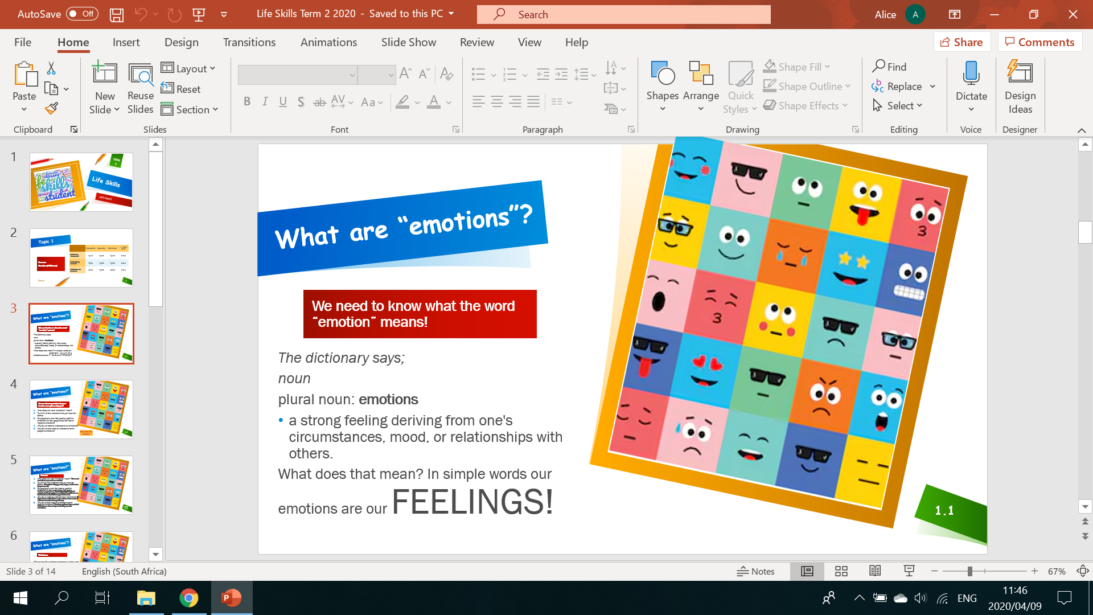Collapse the ribbon with chevron

(1082, 130)
